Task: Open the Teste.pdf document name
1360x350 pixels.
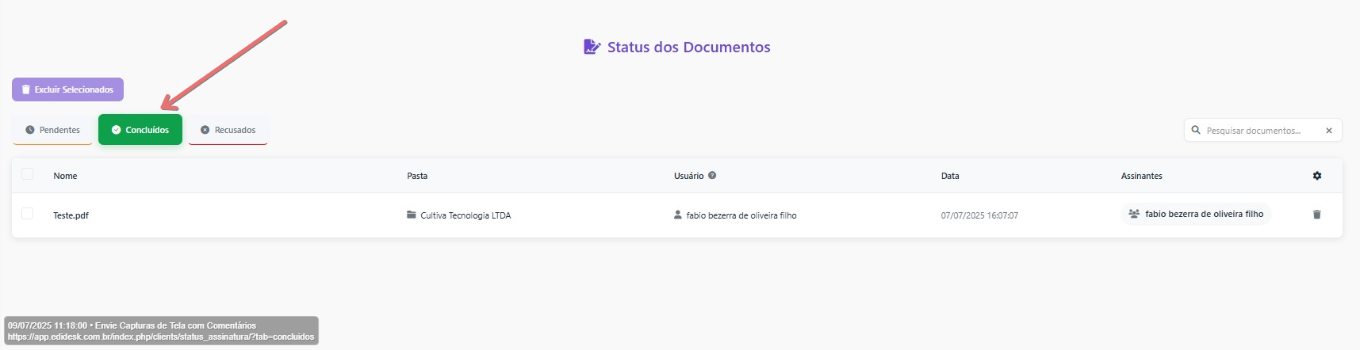Action: (x=71, y=215)
